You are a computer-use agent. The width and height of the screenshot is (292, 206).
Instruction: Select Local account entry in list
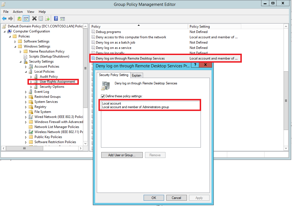click(112, 103)
